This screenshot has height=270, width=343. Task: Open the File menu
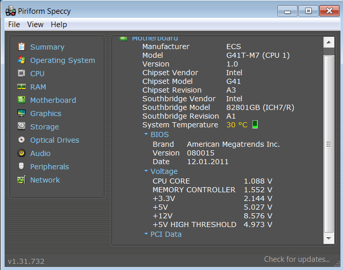tap(14, 25)
